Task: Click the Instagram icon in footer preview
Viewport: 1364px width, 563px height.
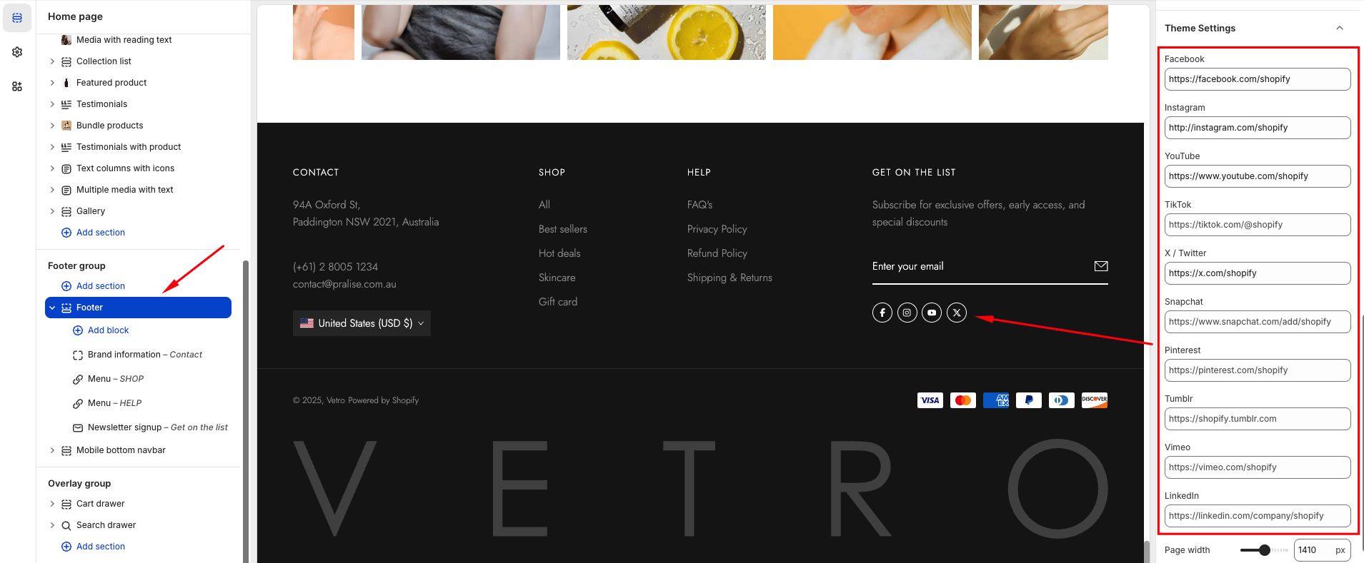Action: pos(907,313)
